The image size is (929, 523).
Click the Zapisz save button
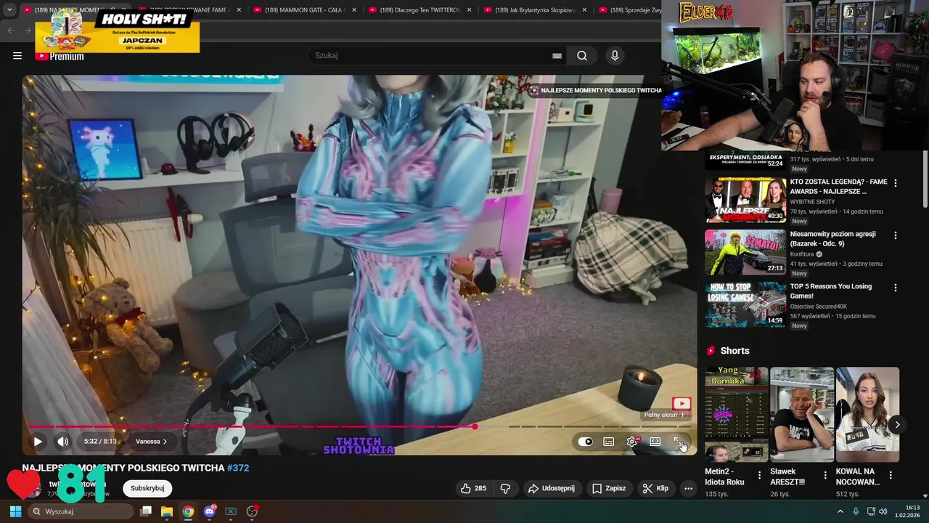(x=609, y=488)
